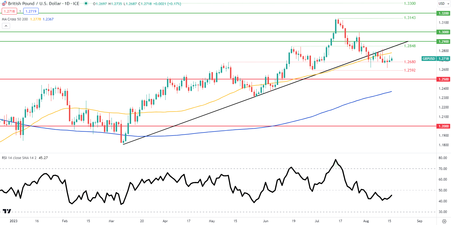This screenshot has width=451, height=225.
Task: Click the 1.3300 annotation text at top
Action: tap(410, 3)
